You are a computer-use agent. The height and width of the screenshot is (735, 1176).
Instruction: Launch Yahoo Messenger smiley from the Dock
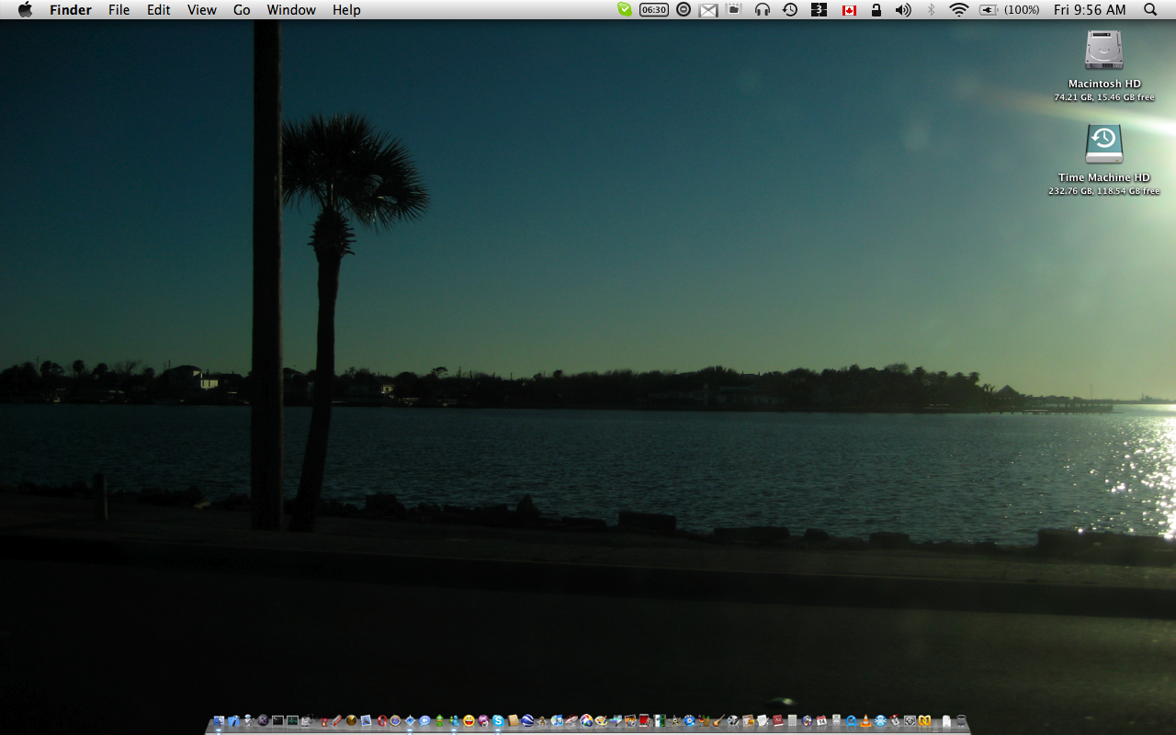coord(469,721)
